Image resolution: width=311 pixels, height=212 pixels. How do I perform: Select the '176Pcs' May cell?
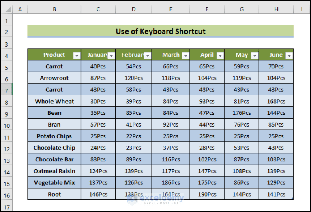pyautogui.click(x=242, y=113)
